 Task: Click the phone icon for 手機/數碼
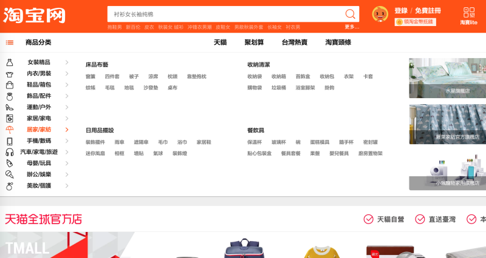[x=10, y=141]
